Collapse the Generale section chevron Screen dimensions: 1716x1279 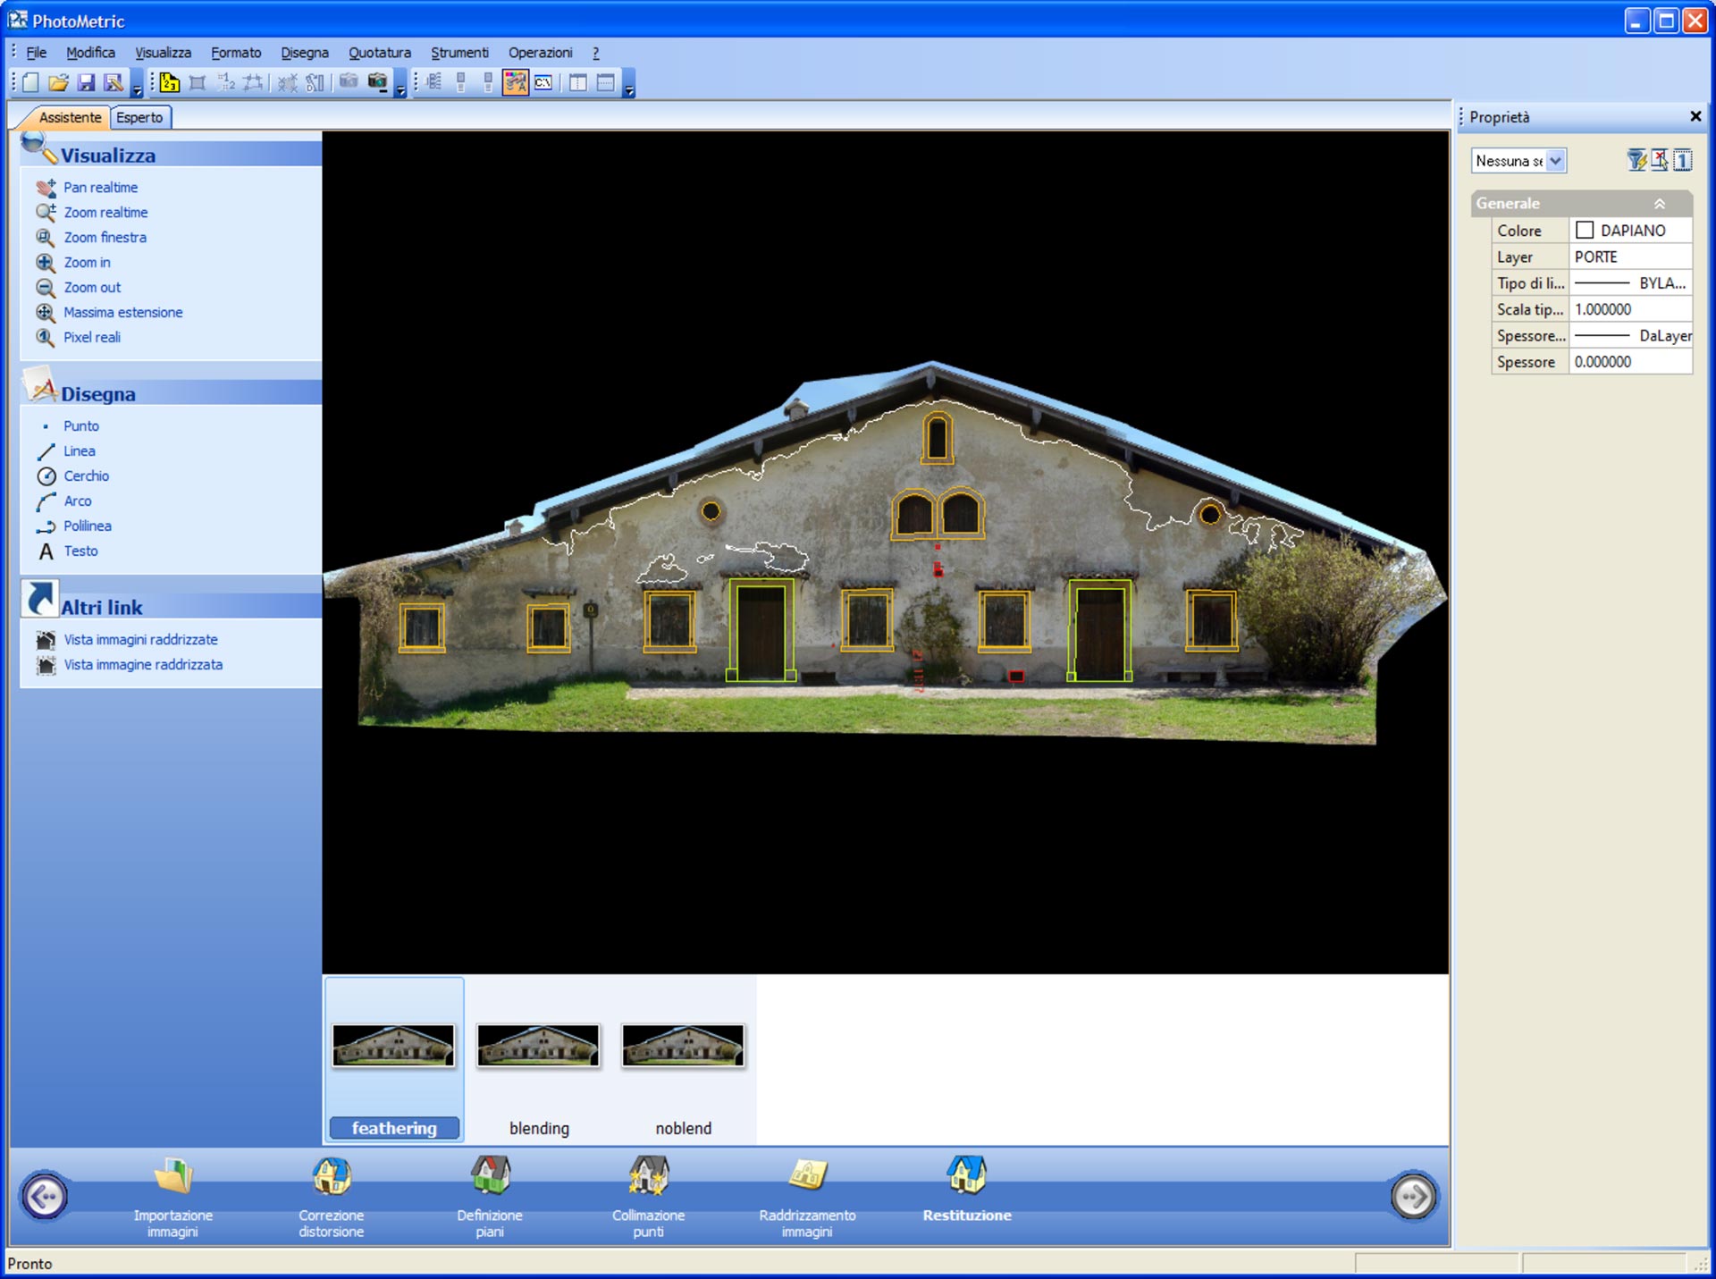point(1660,204)
